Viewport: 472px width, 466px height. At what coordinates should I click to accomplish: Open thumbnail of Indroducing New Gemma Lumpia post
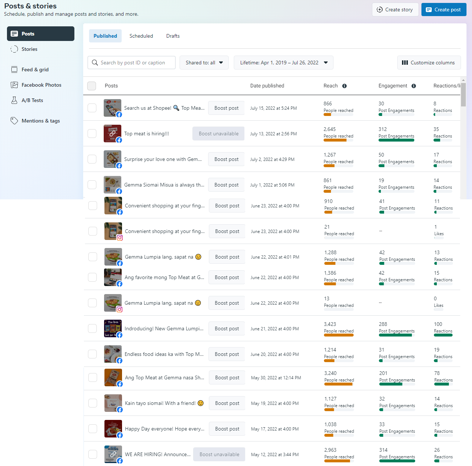[113, 328]
